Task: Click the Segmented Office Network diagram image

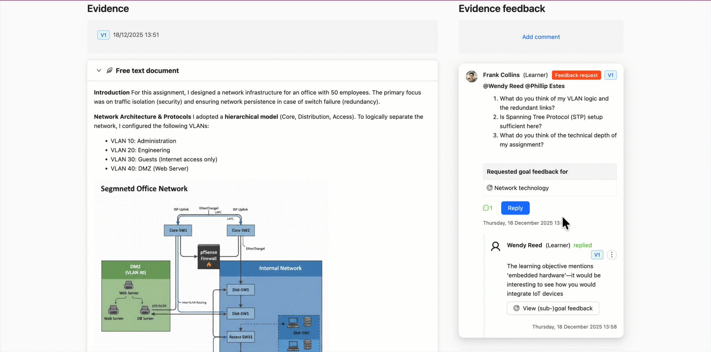Action: tap(212, 266)
